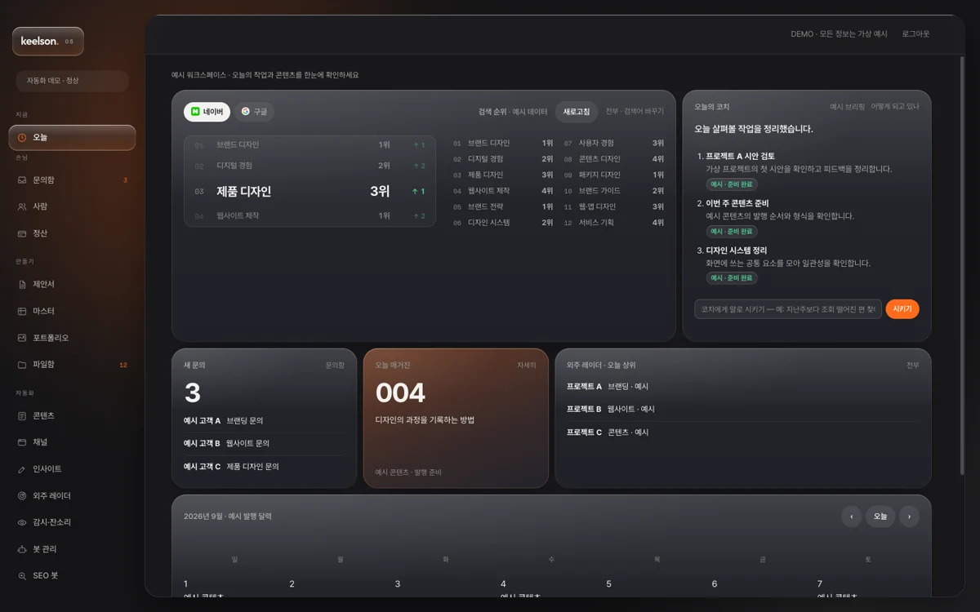Open the 전부 · 검색어 바꾸기 link

click(x=635, y=112)
